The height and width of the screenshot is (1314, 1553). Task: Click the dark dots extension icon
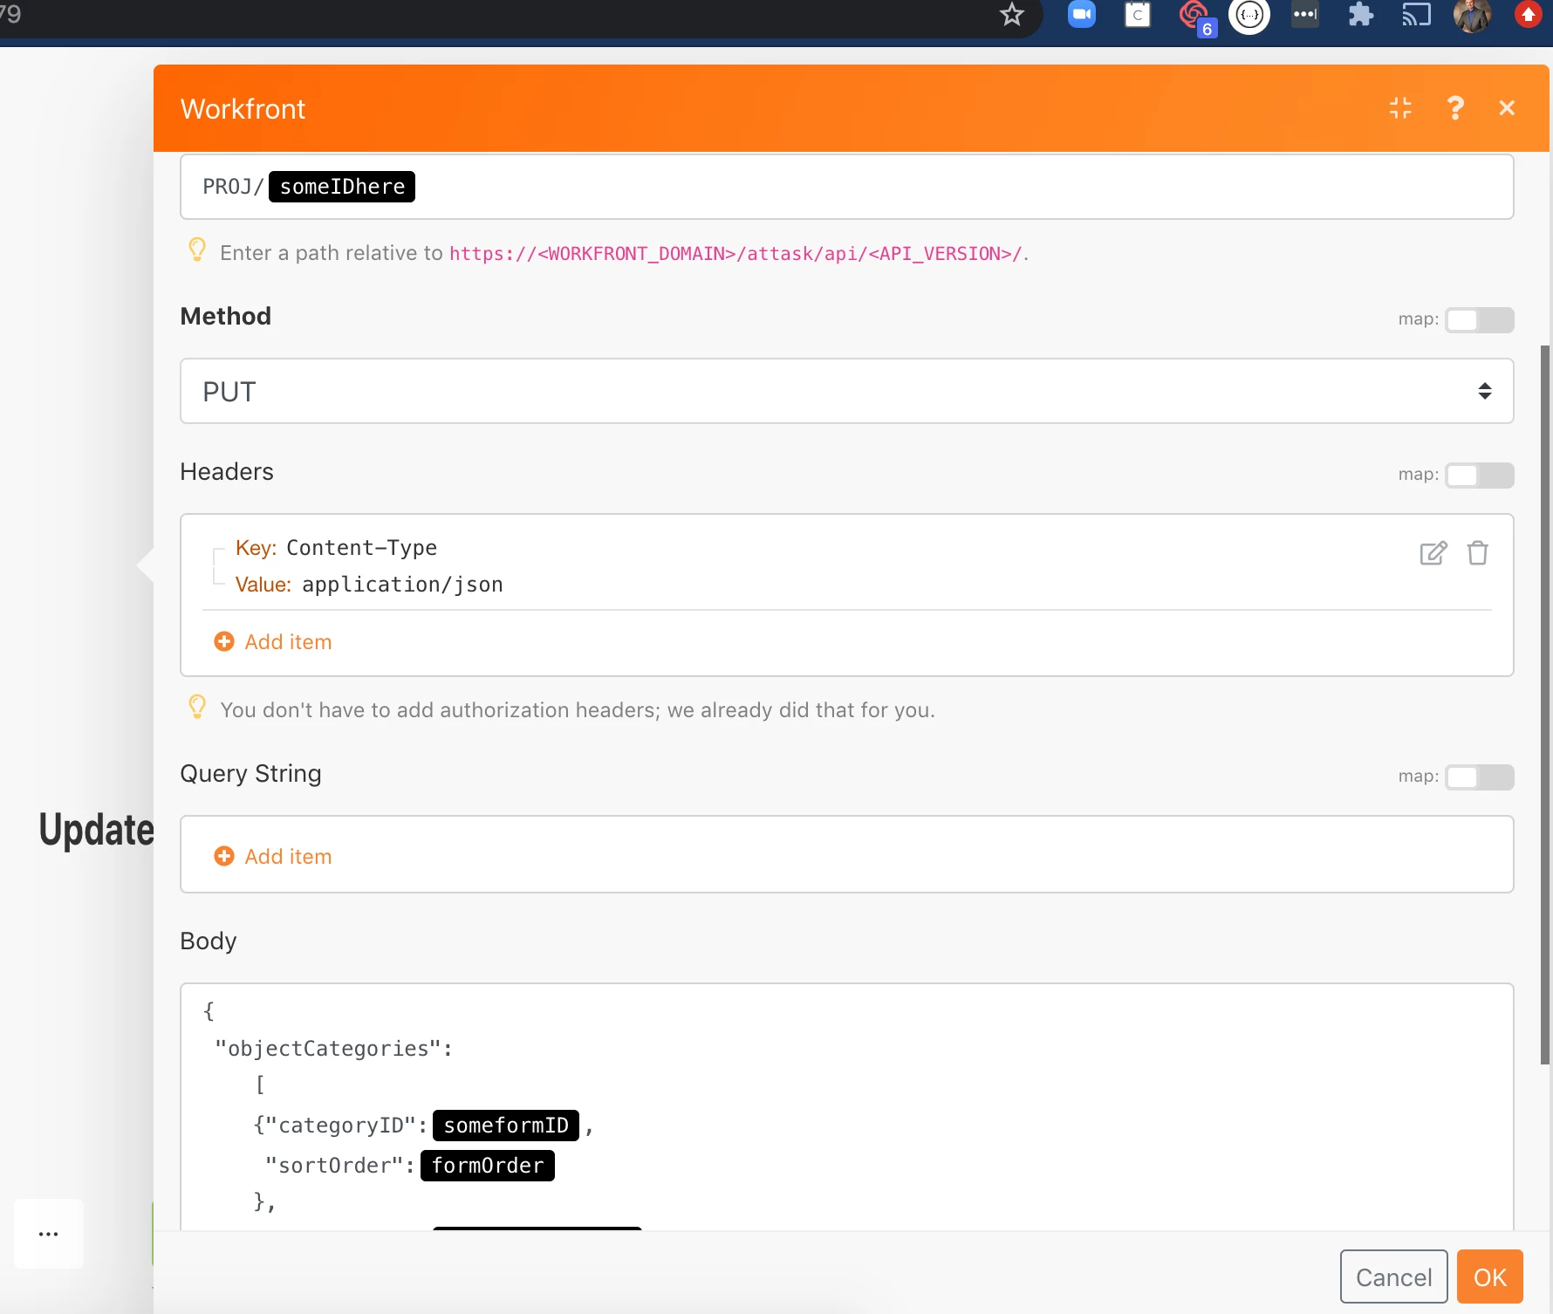coord(1305,14)
